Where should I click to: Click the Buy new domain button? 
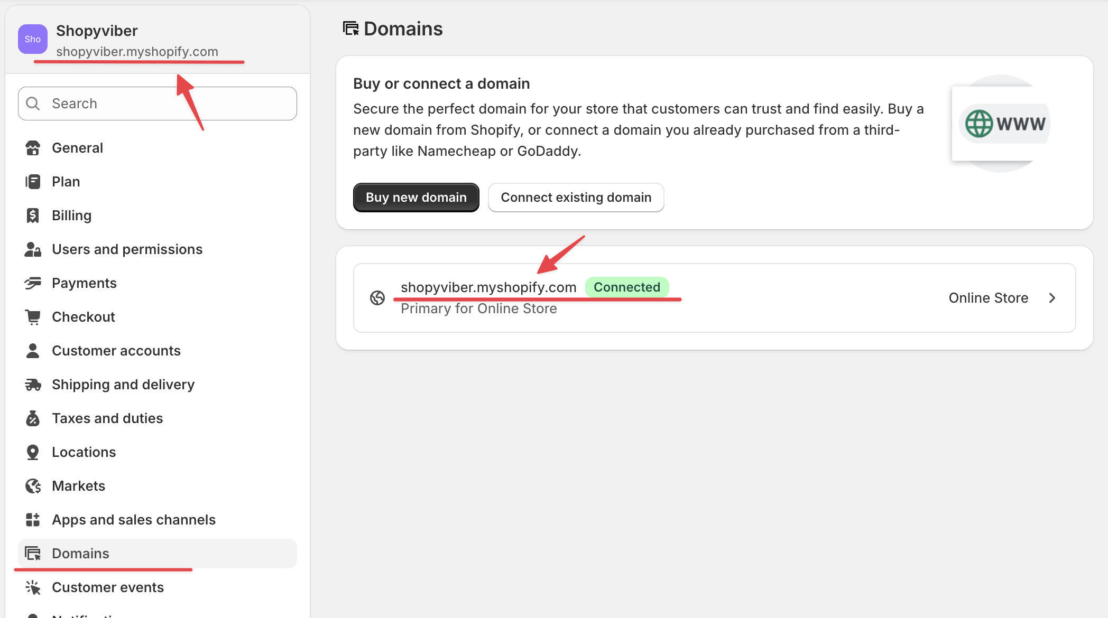(415, 197)
